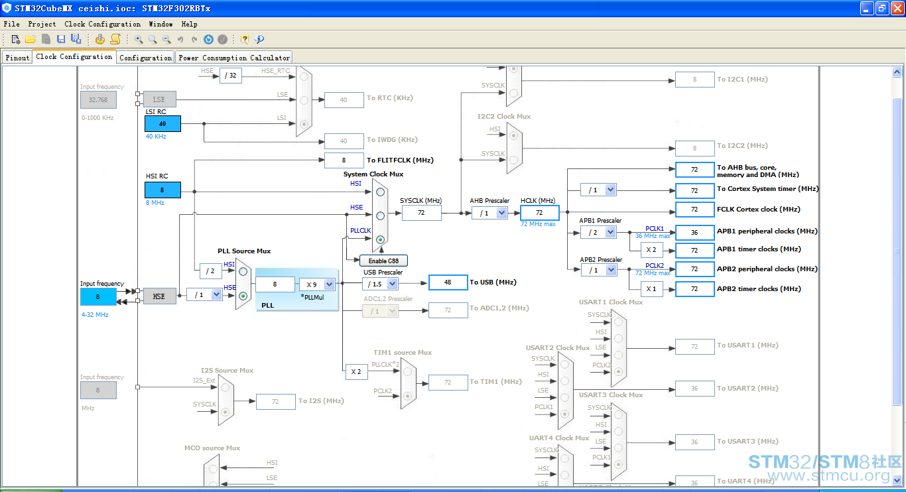Select the Clock Configuration tab

pyautogui.click(x=74, y=57)
